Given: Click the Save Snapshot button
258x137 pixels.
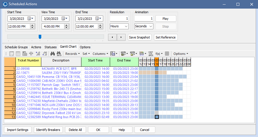Looking at the screenshot, I should [139, 37].
